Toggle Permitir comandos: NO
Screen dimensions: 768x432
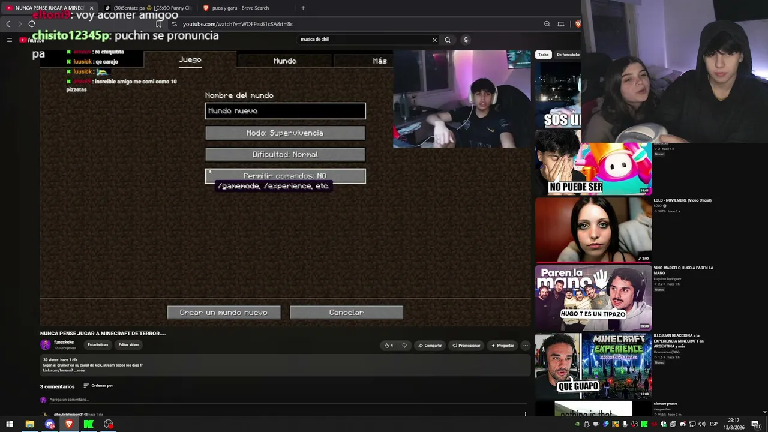(x=285, y=176)
